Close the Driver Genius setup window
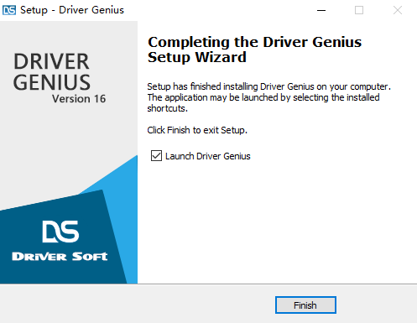This screenshot has width=417, height=323. 398,10
